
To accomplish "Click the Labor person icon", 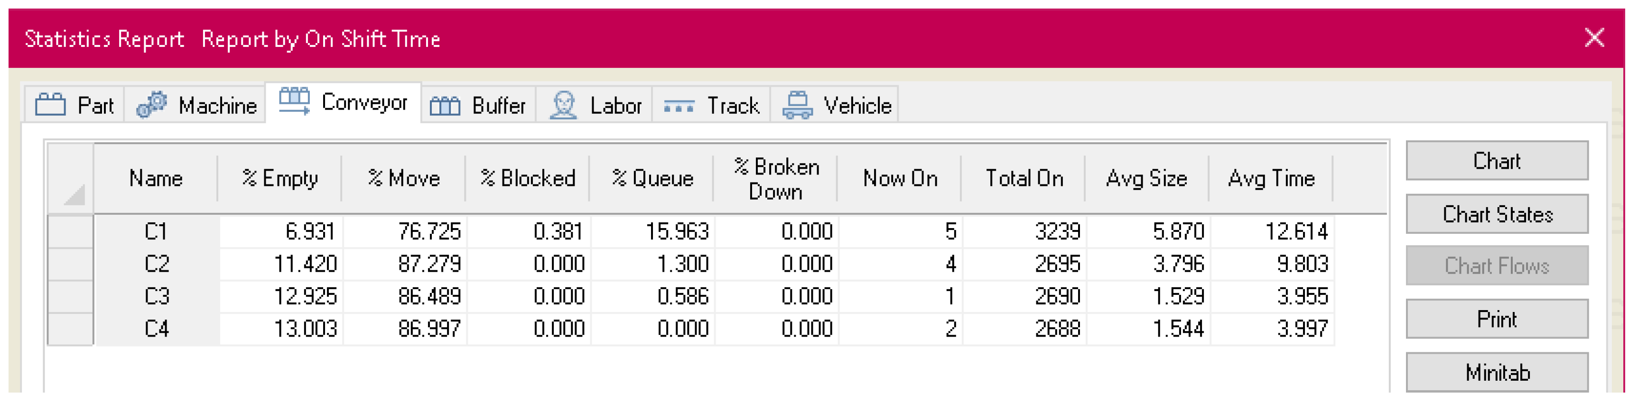I will 563,105.
